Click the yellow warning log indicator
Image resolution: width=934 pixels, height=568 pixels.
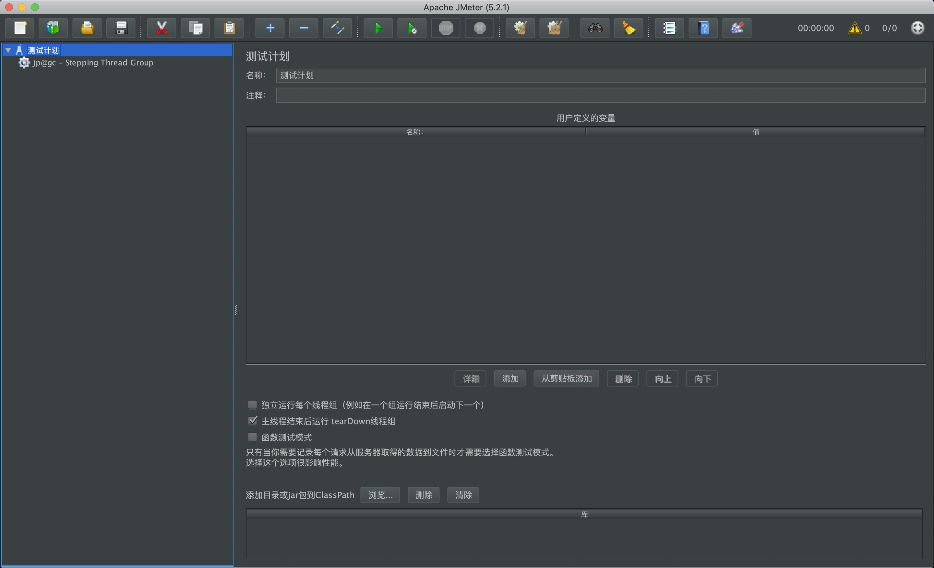pyautogui.click(x=855, y=28)
